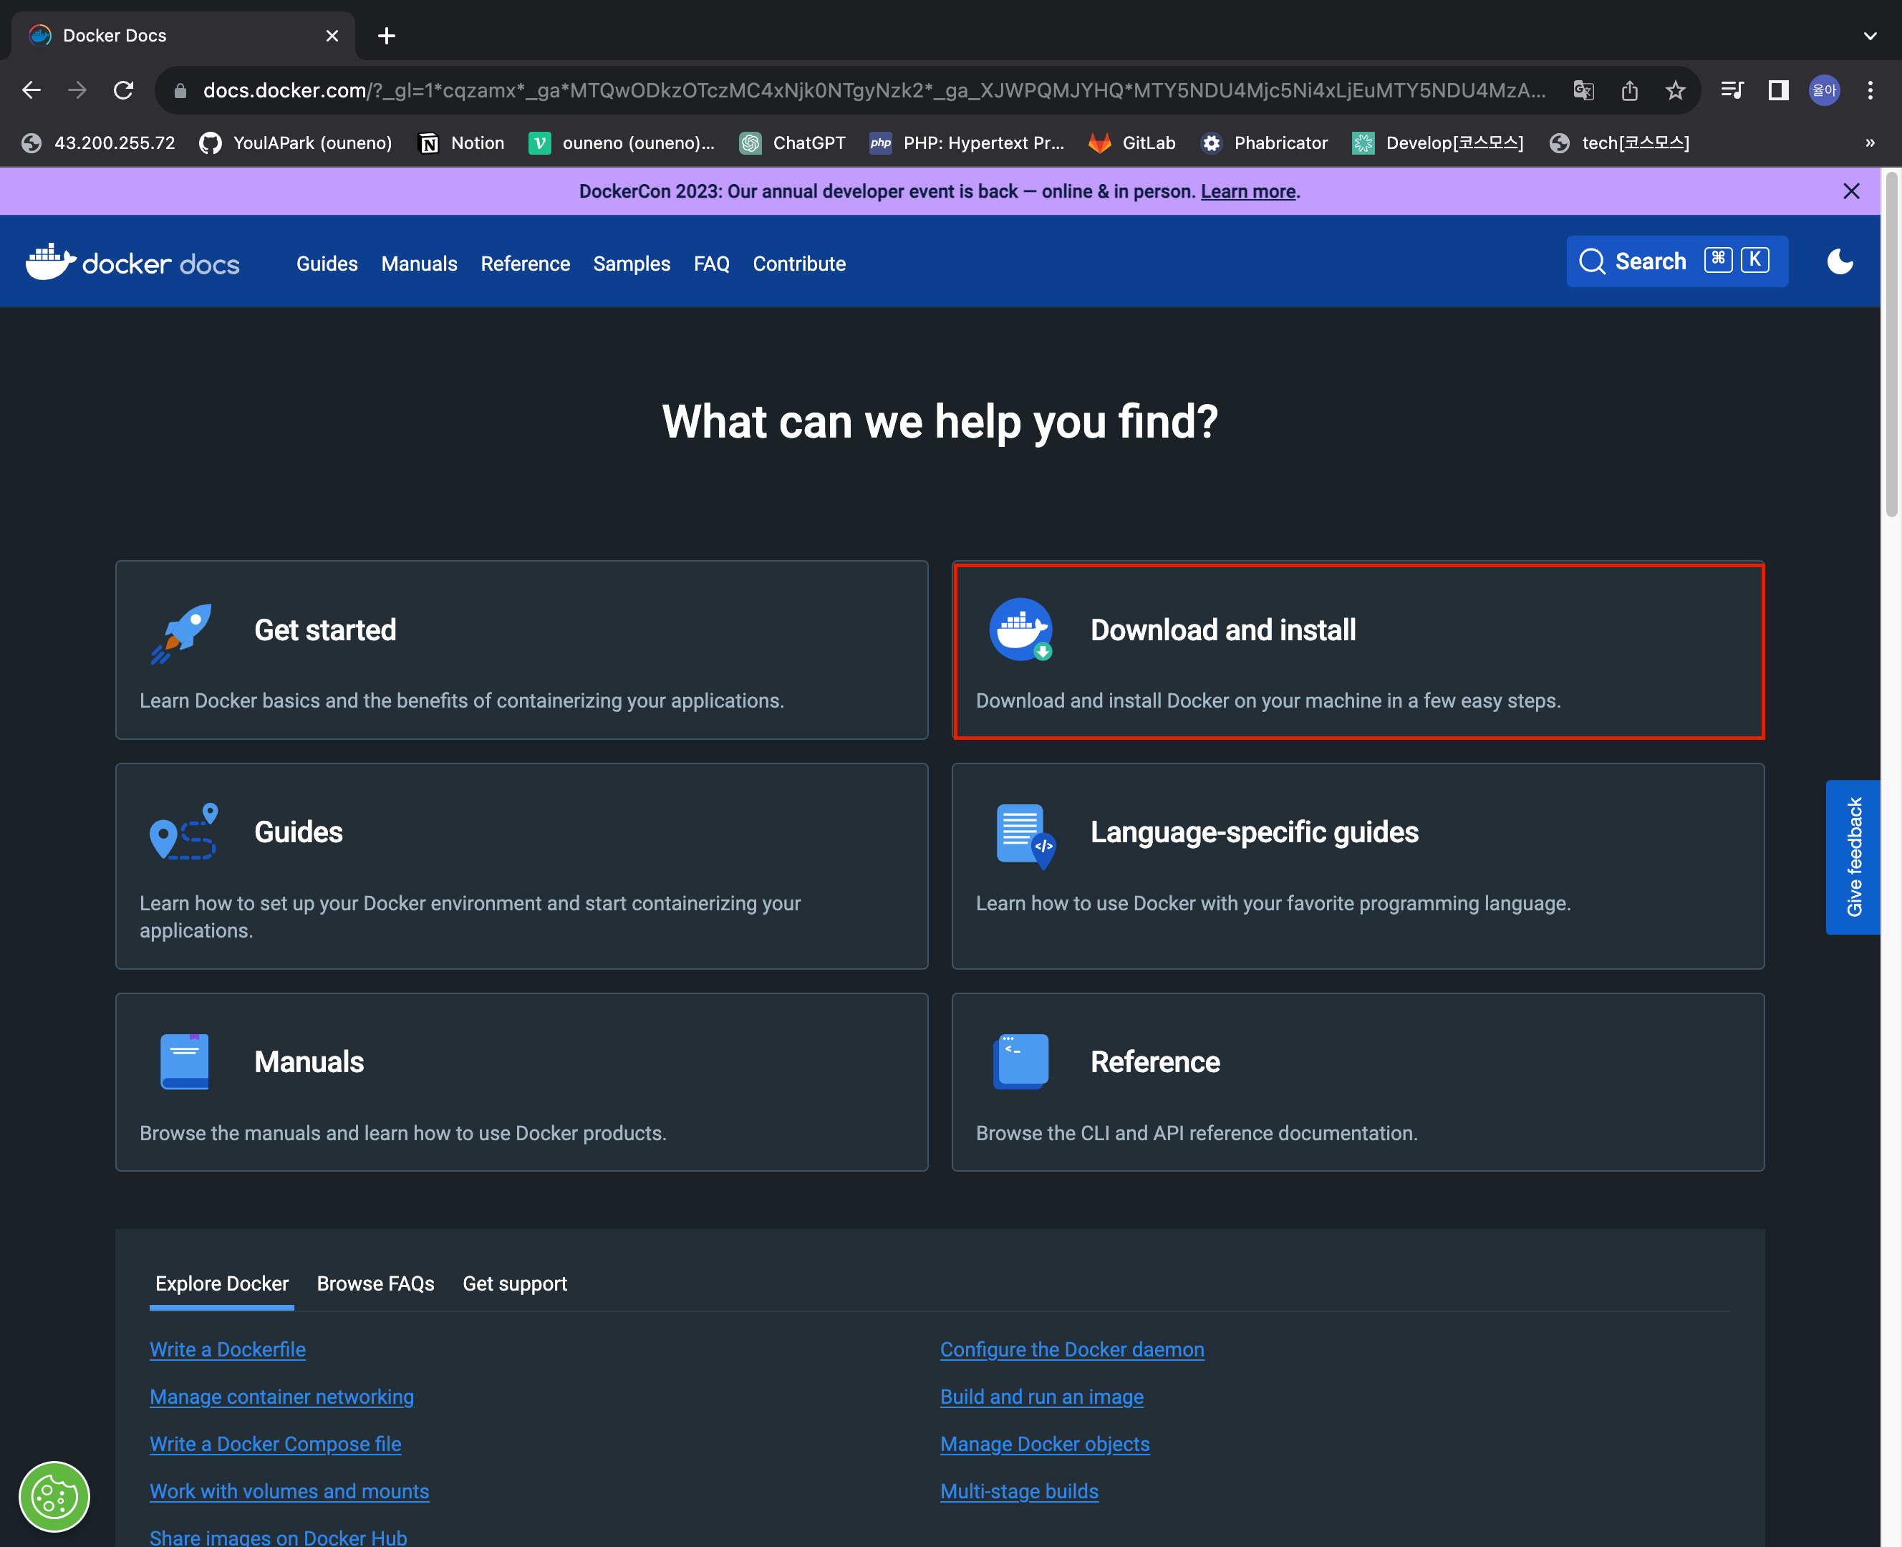Open the Guides nav menu item

(327, 264)
